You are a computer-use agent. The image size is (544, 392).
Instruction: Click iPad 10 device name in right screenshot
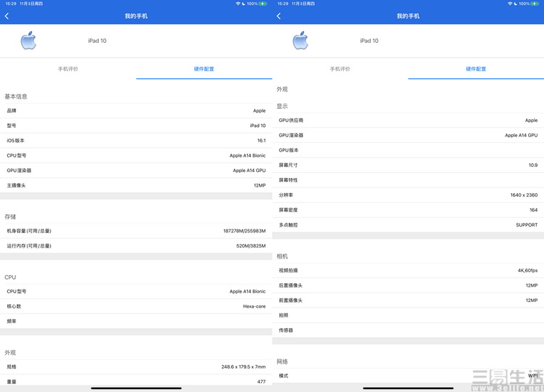[x=369, y=41]
